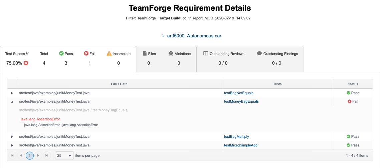Sort by the Tests column header
380x168 pixels.
[x=277, y=84]
